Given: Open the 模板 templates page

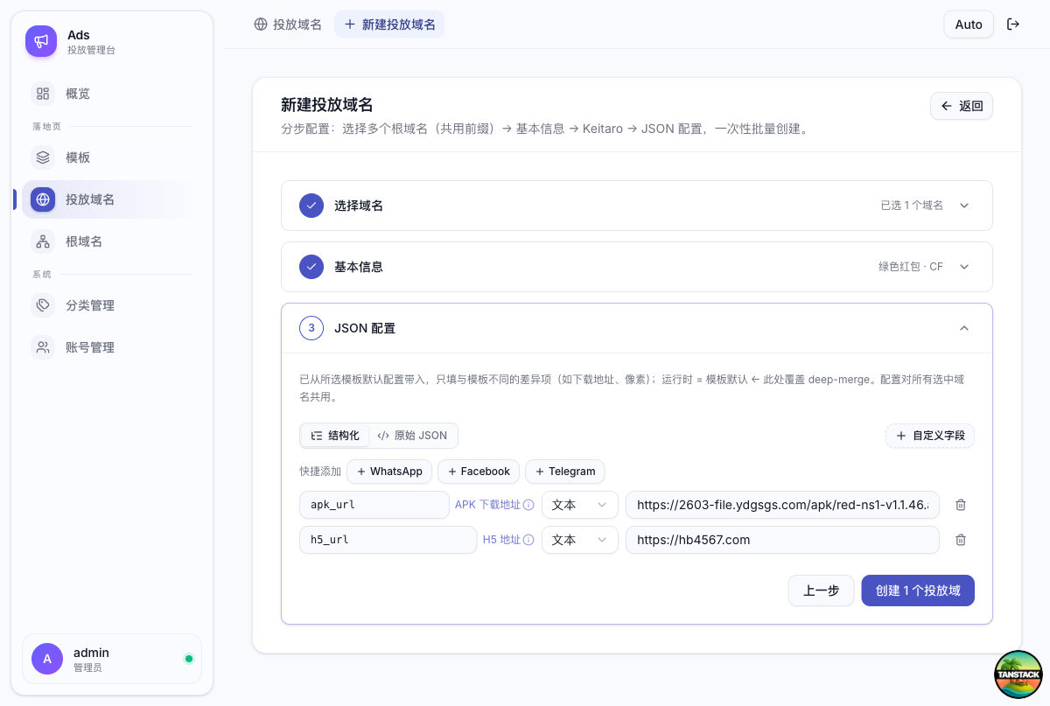Looking at the screenshot, I should pos(112,157).
